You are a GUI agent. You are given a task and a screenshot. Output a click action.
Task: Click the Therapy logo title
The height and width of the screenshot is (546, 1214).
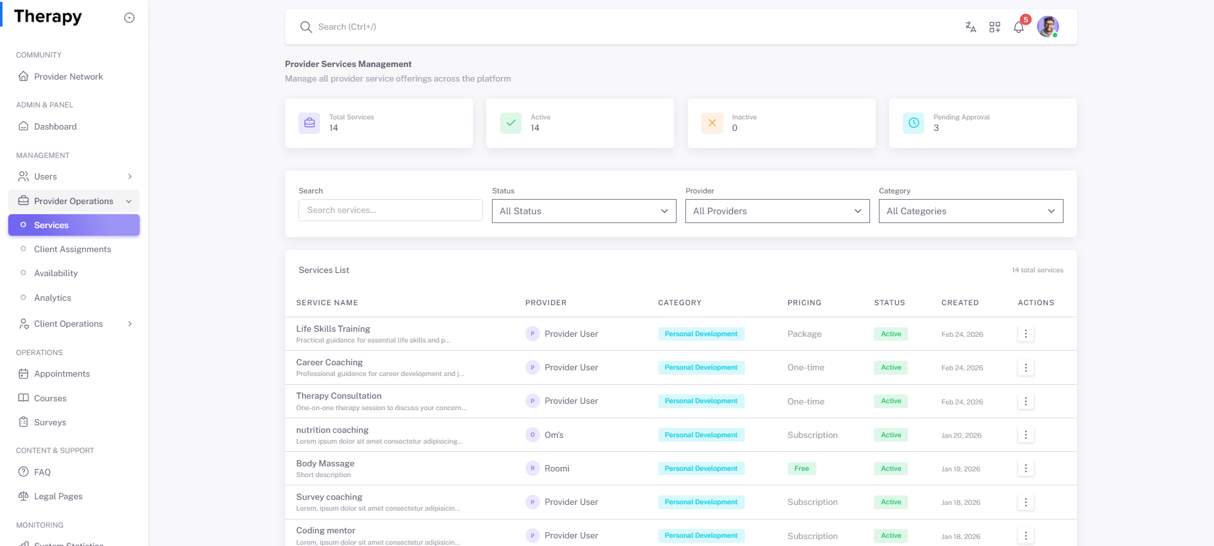click(48, 16)
